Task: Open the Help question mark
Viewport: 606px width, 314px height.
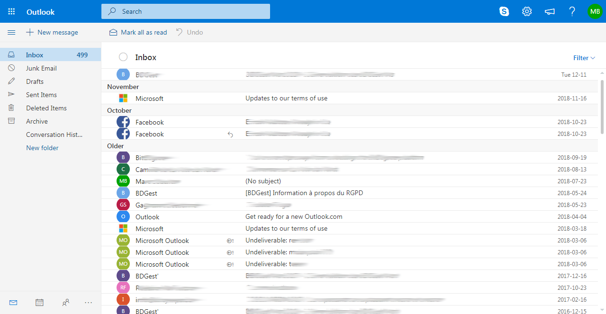Action: [x=572, y=11]
